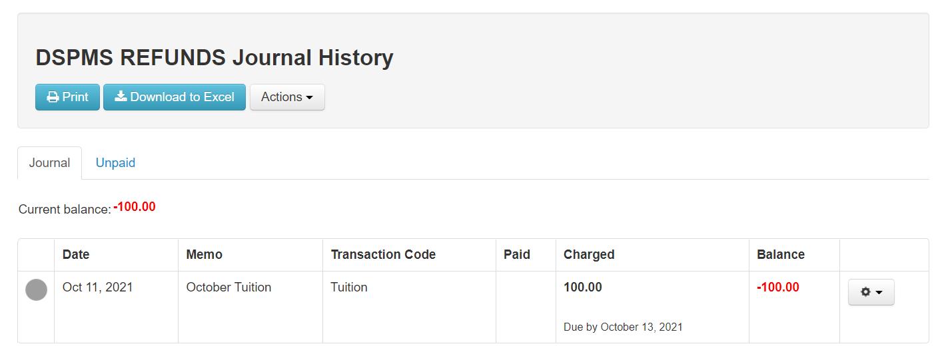Click the download icon beside Download to Excel
938x362 pixels.
[121, 96]
